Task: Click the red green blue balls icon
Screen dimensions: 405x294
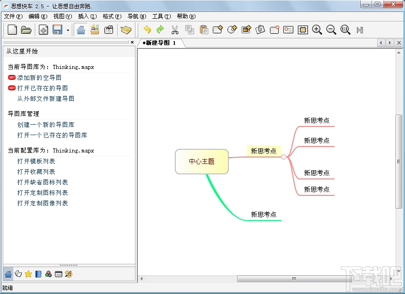Action: pyautogui.click(x=49, y=274)
